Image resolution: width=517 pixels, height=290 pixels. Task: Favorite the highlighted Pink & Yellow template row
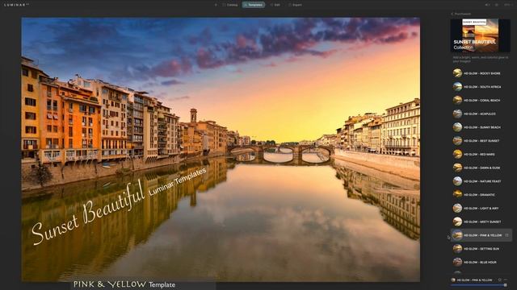click(506, 235)
